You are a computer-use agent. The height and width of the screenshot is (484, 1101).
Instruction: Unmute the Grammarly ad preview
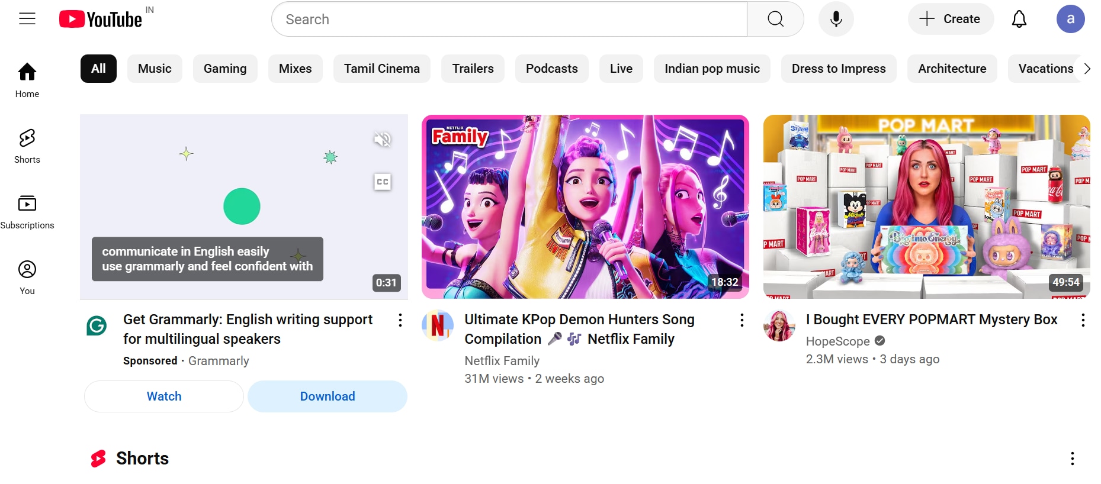point(383,139)
